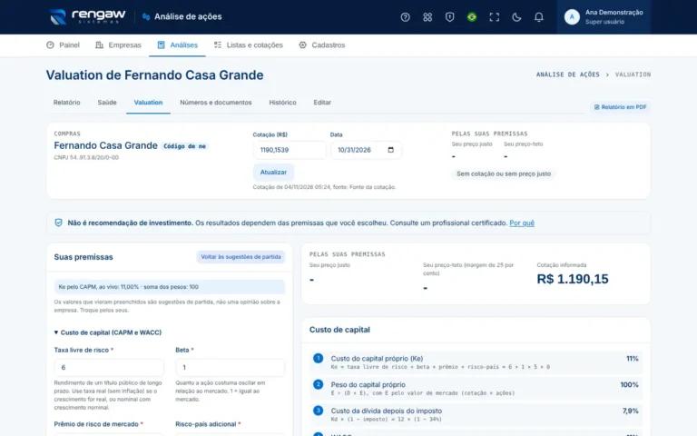
Task: Download Relatório em PDF
Action: click(620, 107)
